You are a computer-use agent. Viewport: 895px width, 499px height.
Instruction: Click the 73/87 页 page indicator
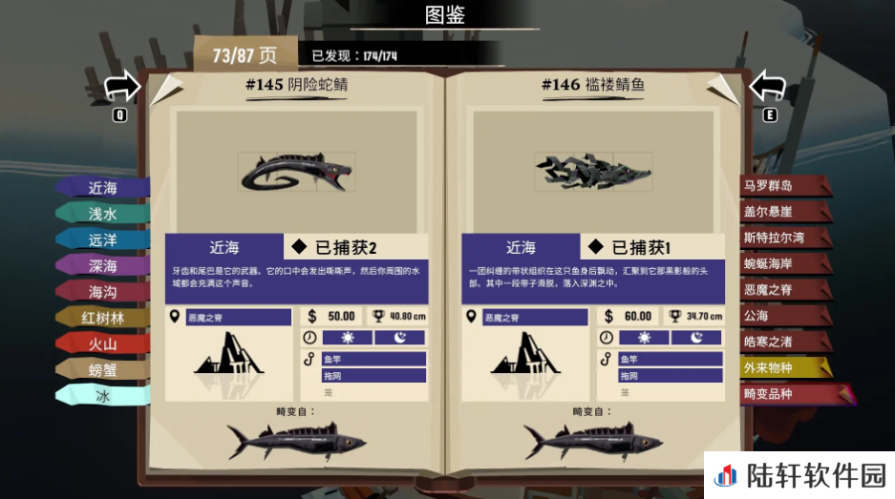(x=245, y=55)
